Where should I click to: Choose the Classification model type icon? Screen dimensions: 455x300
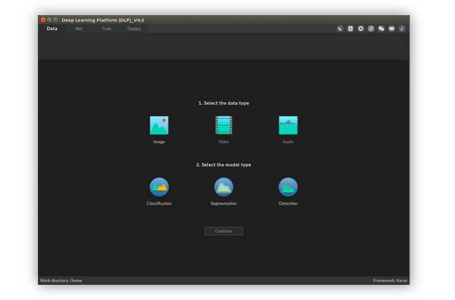pos(159,187)
